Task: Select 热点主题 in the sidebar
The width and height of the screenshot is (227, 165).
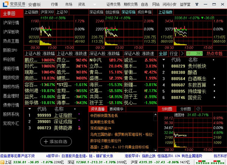Action: [x=11, y=41]
